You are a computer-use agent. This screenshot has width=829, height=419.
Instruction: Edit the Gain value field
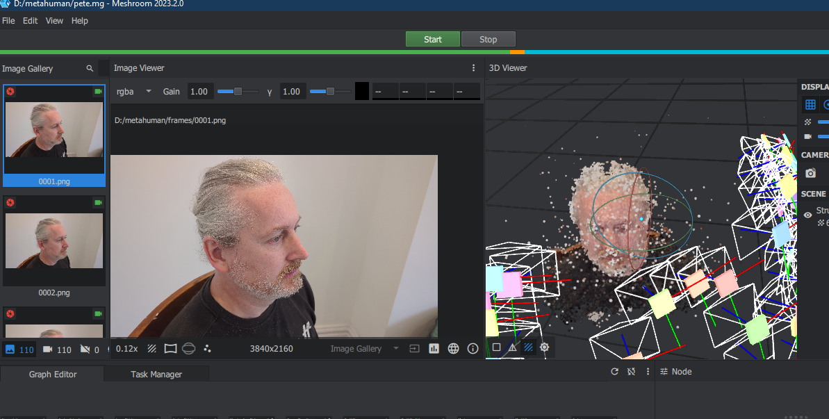(x=201, y=92)
